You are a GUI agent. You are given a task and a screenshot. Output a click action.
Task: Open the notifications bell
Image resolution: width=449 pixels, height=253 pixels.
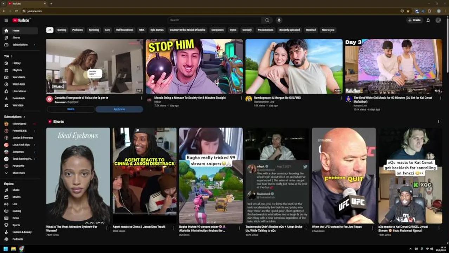click(x=428, y=20)
